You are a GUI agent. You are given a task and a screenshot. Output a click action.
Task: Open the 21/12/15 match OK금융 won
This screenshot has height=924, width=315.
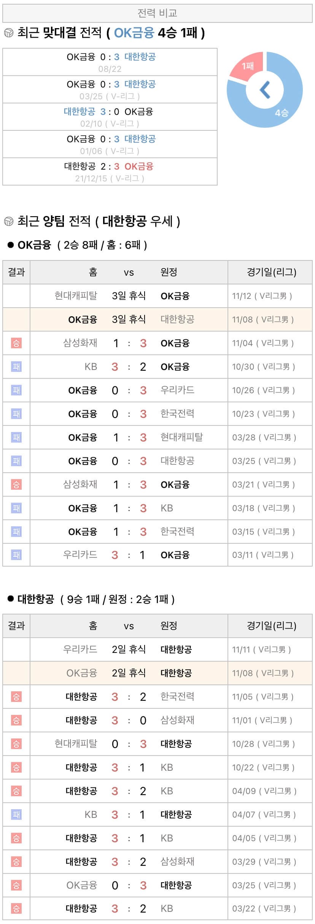[x=110, y=171]
